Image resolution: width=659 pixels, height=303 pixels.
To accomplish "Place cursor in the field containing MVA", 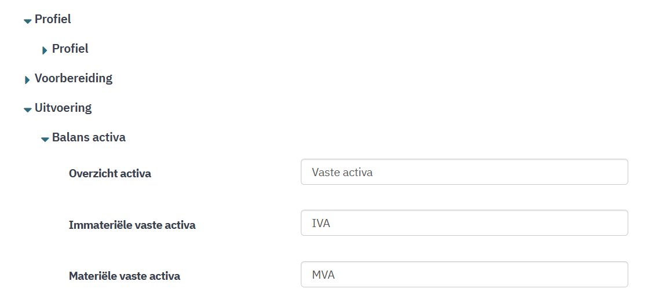I will point(464,275).
